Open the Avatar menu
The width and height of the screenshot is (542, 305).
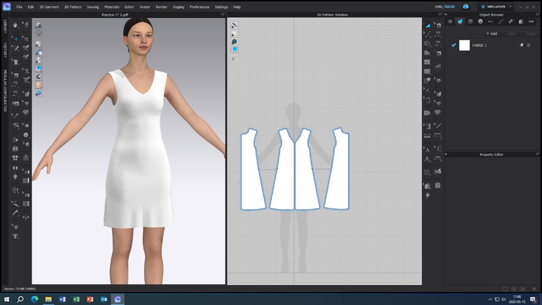pos(145,7)
